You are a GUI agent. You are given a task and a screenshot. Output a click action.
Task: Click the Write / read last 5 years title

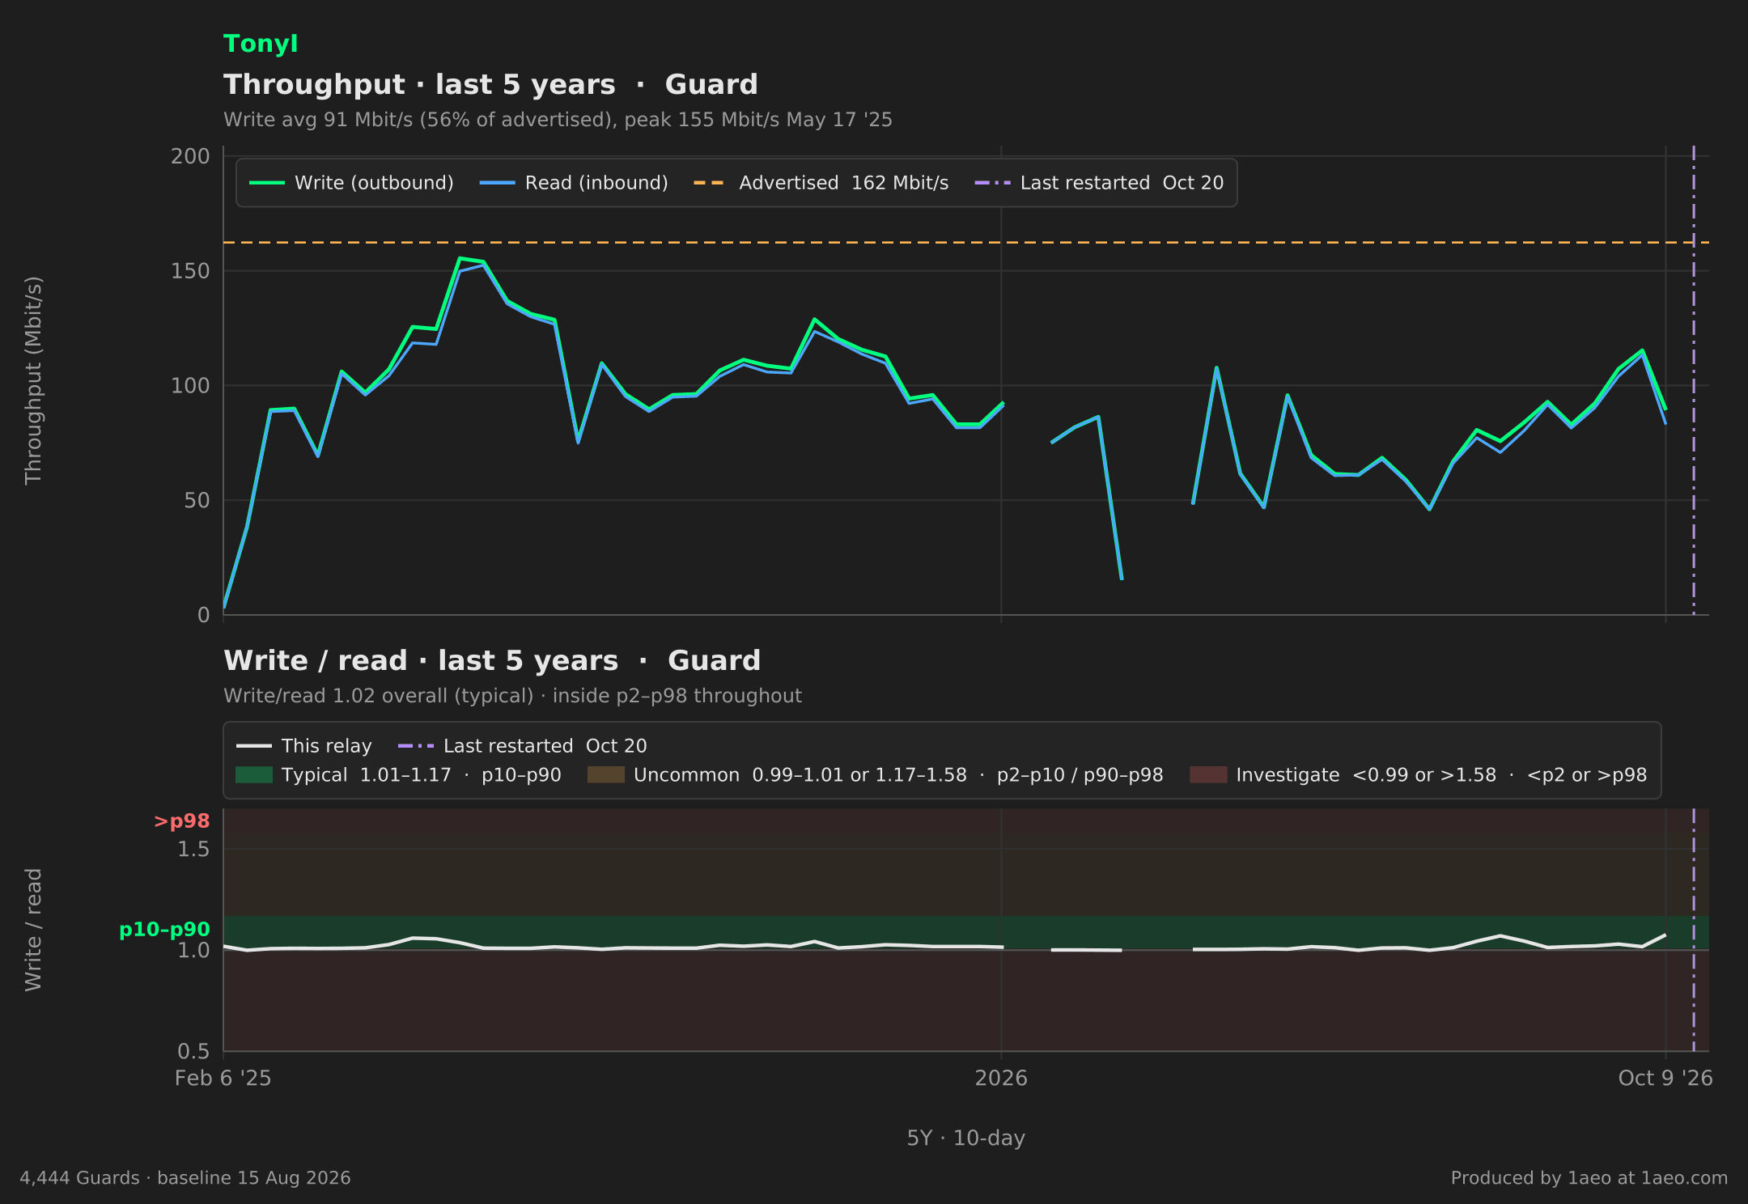click(492, 660)
